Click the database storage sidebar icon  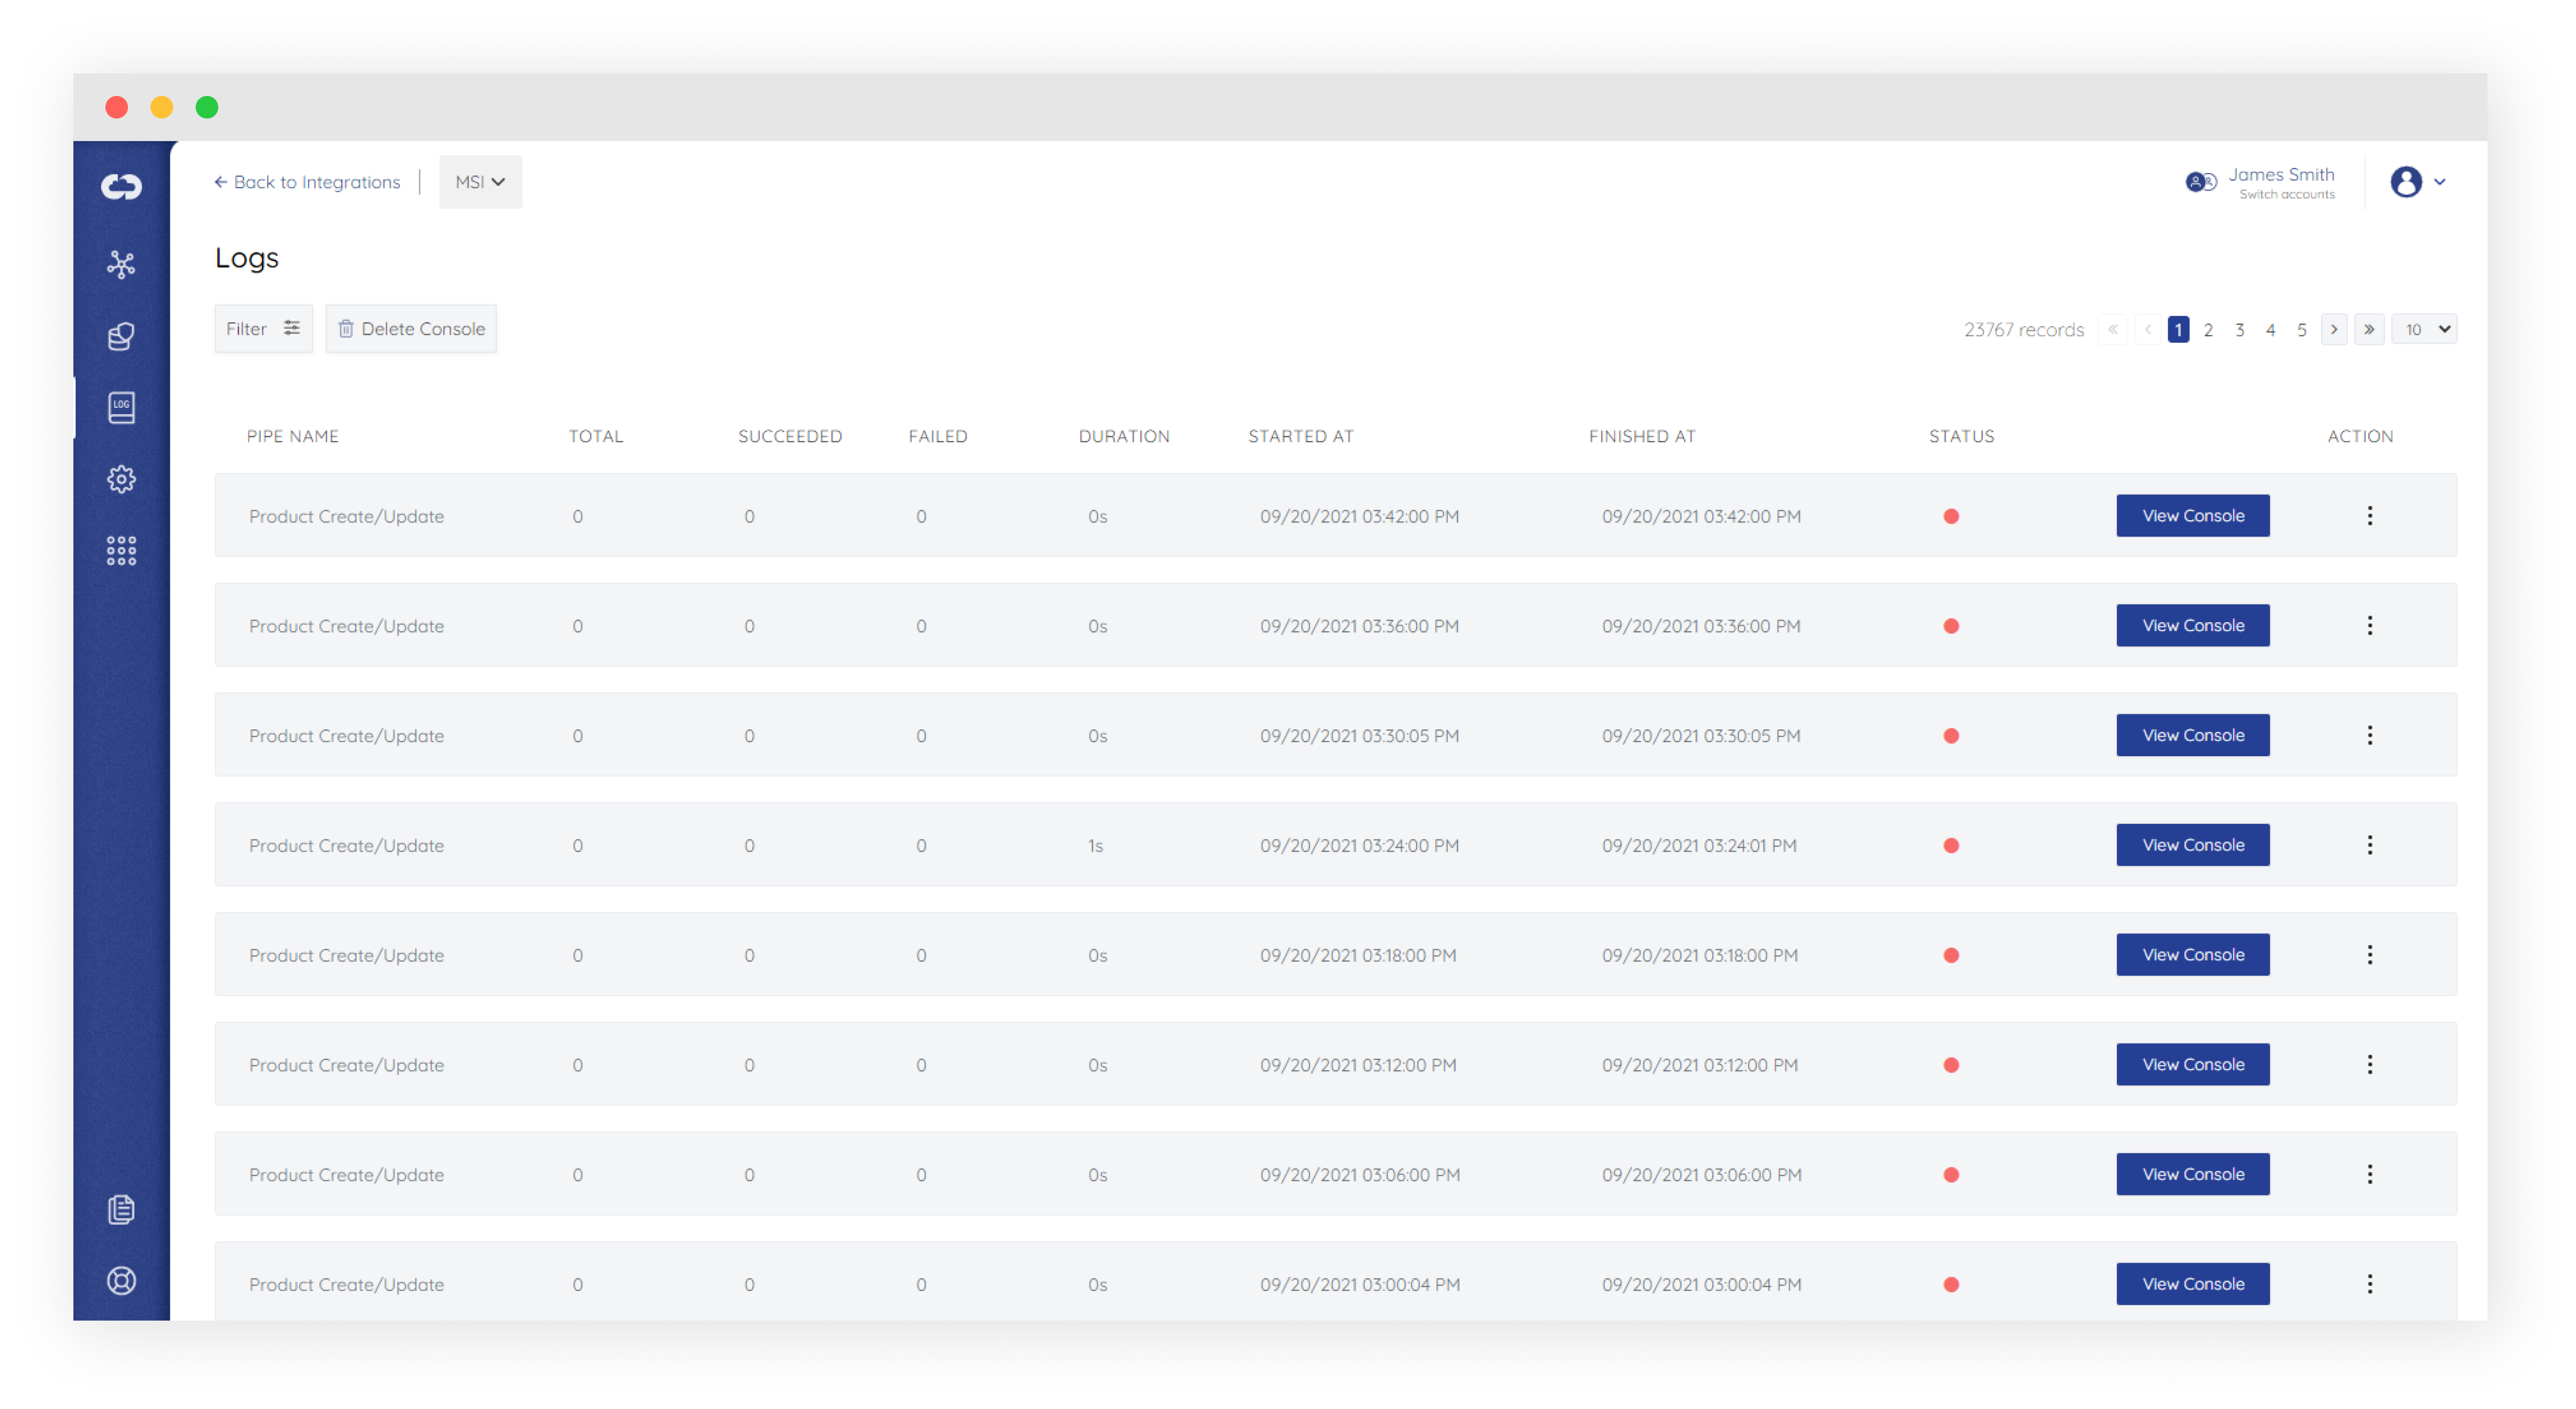[x=121, y=336]
